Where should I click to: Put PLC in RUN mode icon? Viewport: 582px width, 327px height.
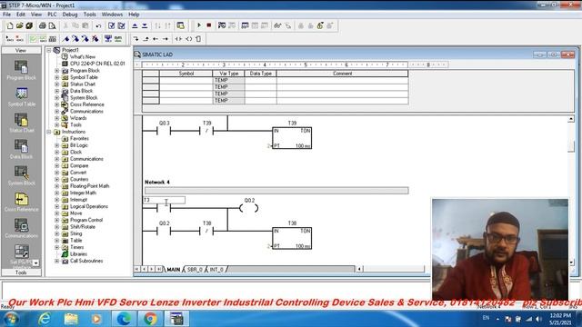[199, 25]
